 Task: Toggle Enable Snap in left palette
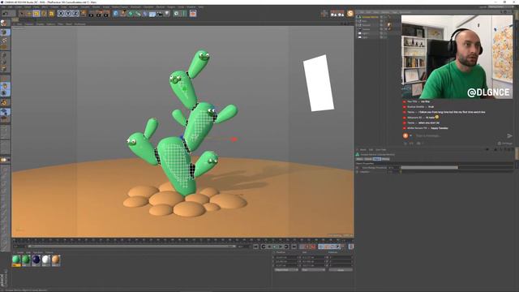coord(5,103)
